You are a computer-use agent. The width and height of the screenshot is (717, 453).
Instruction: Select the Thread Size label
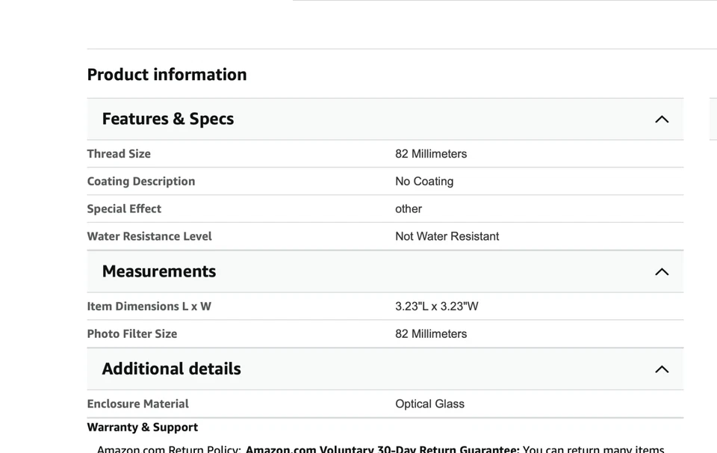[x=119, y=154]
